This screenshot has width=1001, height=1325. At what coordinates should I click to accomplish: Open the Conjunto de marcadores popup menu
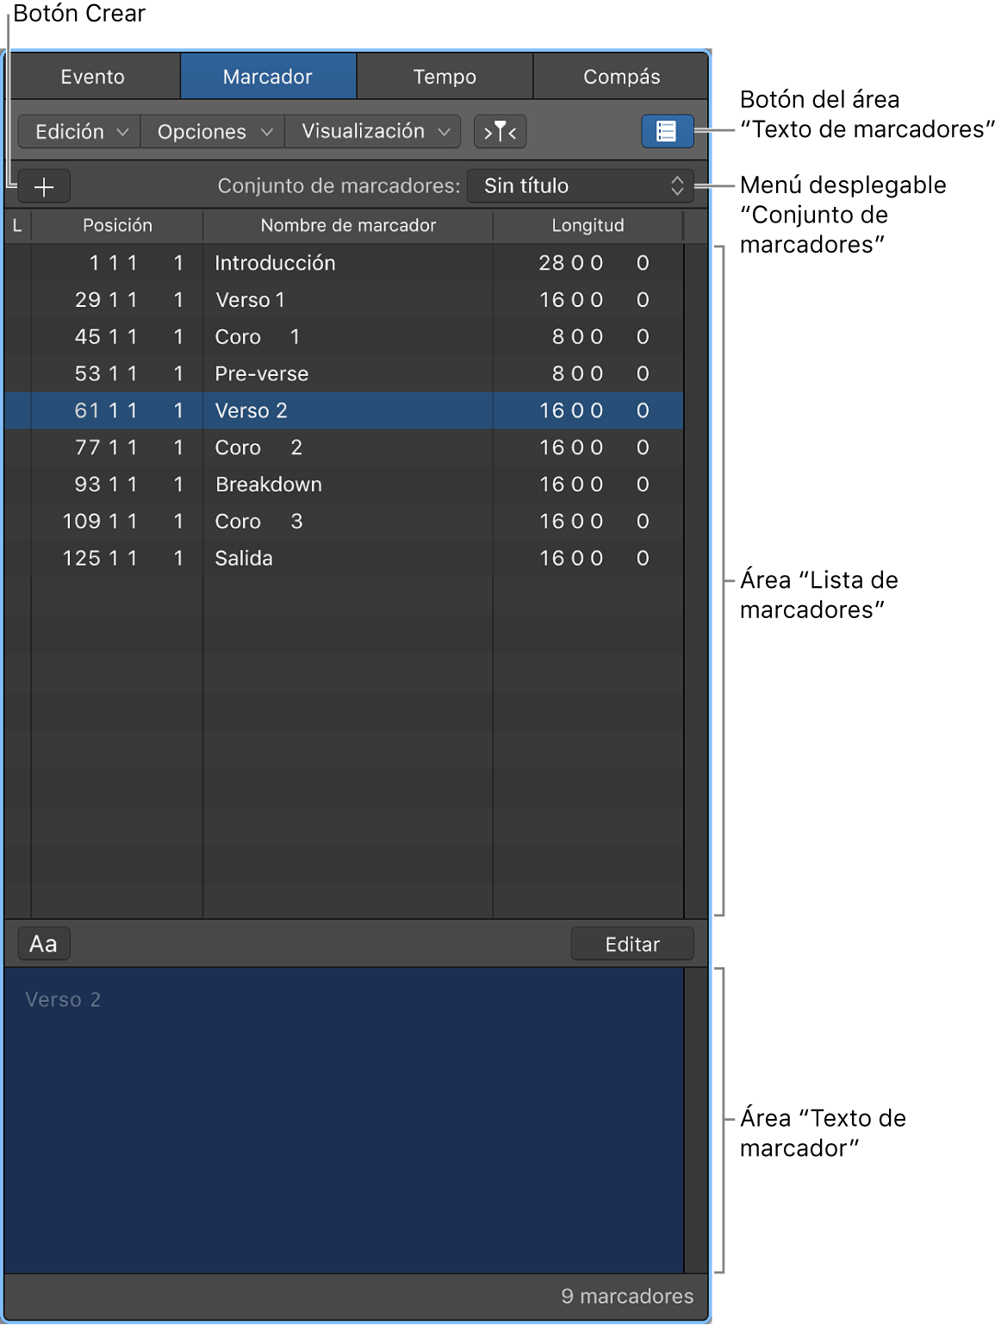click(x=581, y=185)
